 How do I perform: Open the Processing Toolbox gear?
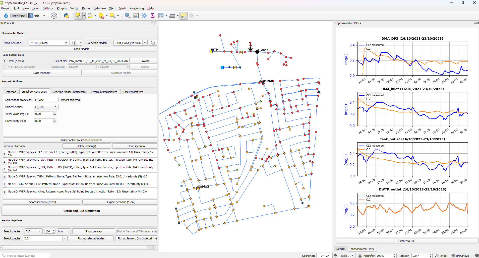point(144,16)
